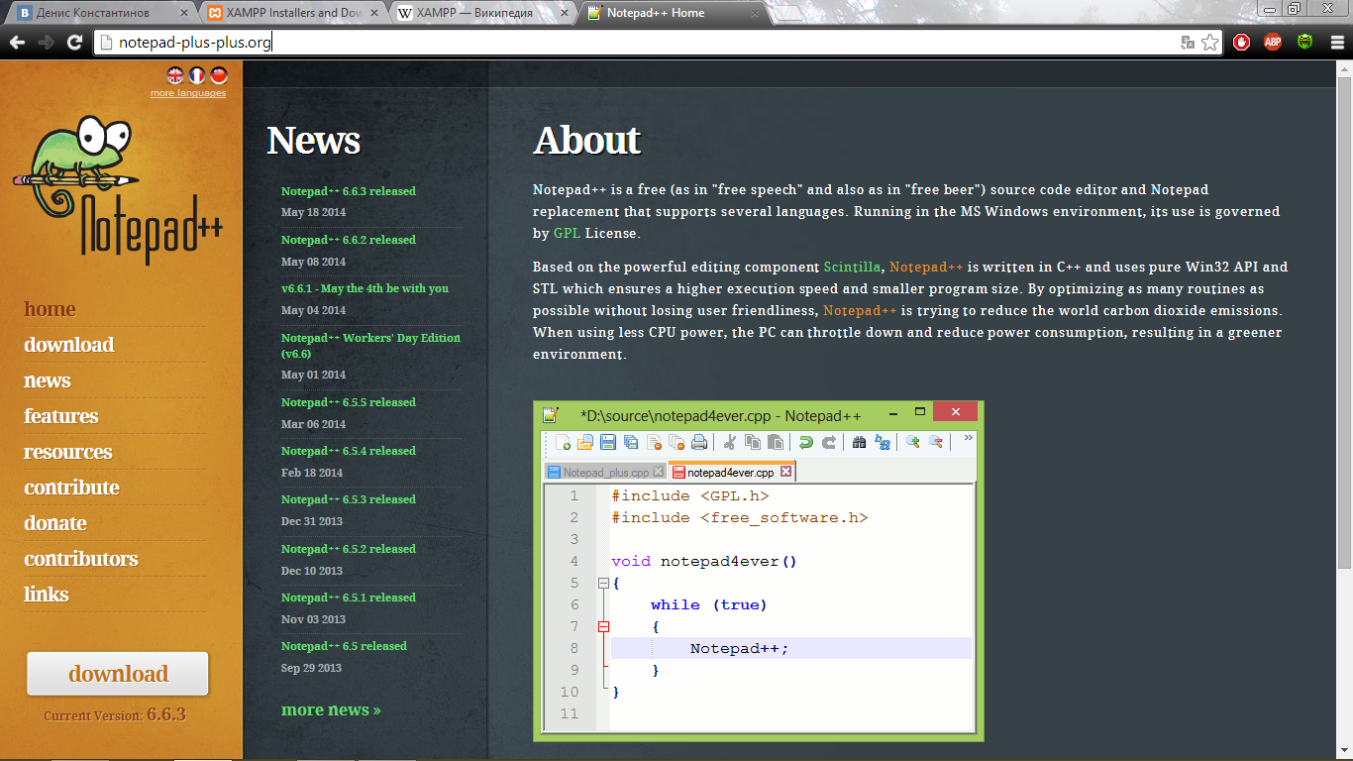Viewport: 1353px width, 761px height.
Task: Open the contributors navigation link
Action: point(81,559)
